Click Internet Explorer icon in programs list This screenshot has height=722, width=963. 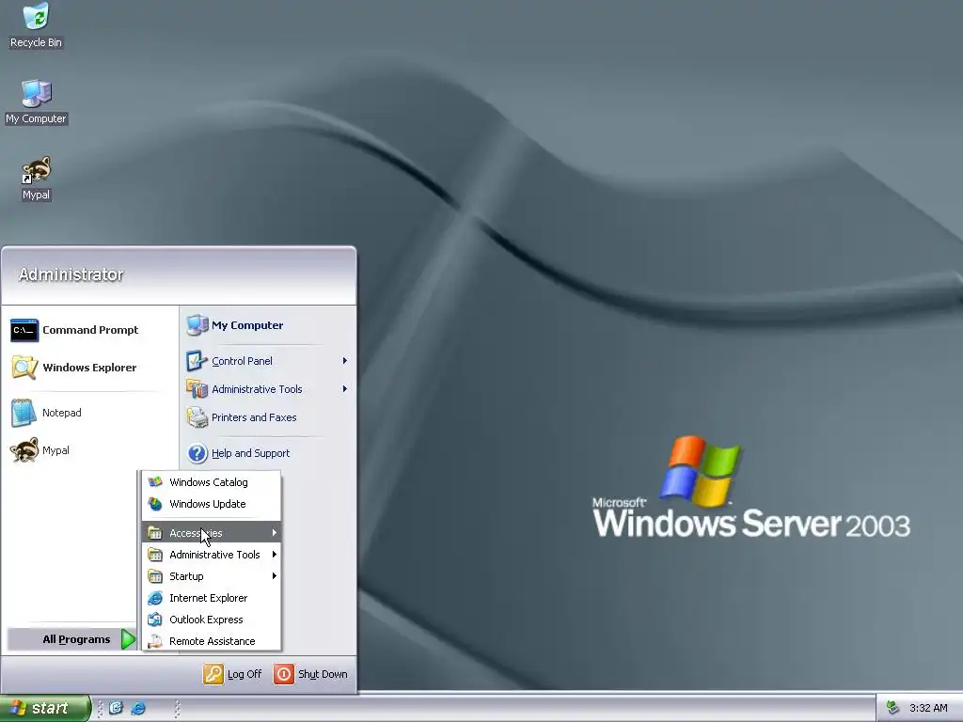[x=155, y=598]
